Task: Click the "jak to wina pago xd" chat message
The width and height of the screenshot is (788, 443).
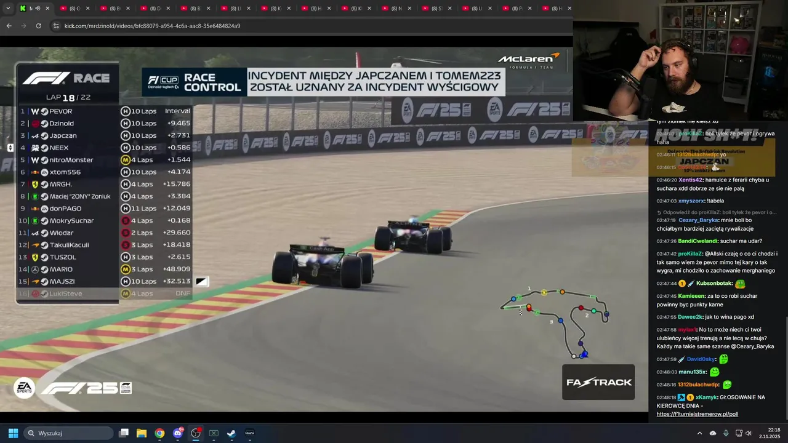Action: 729,317
